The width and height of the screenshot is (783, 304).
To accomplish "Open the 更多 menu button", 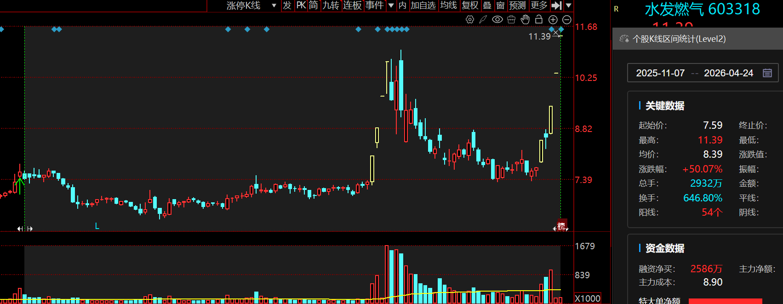I will pos(539,6).
